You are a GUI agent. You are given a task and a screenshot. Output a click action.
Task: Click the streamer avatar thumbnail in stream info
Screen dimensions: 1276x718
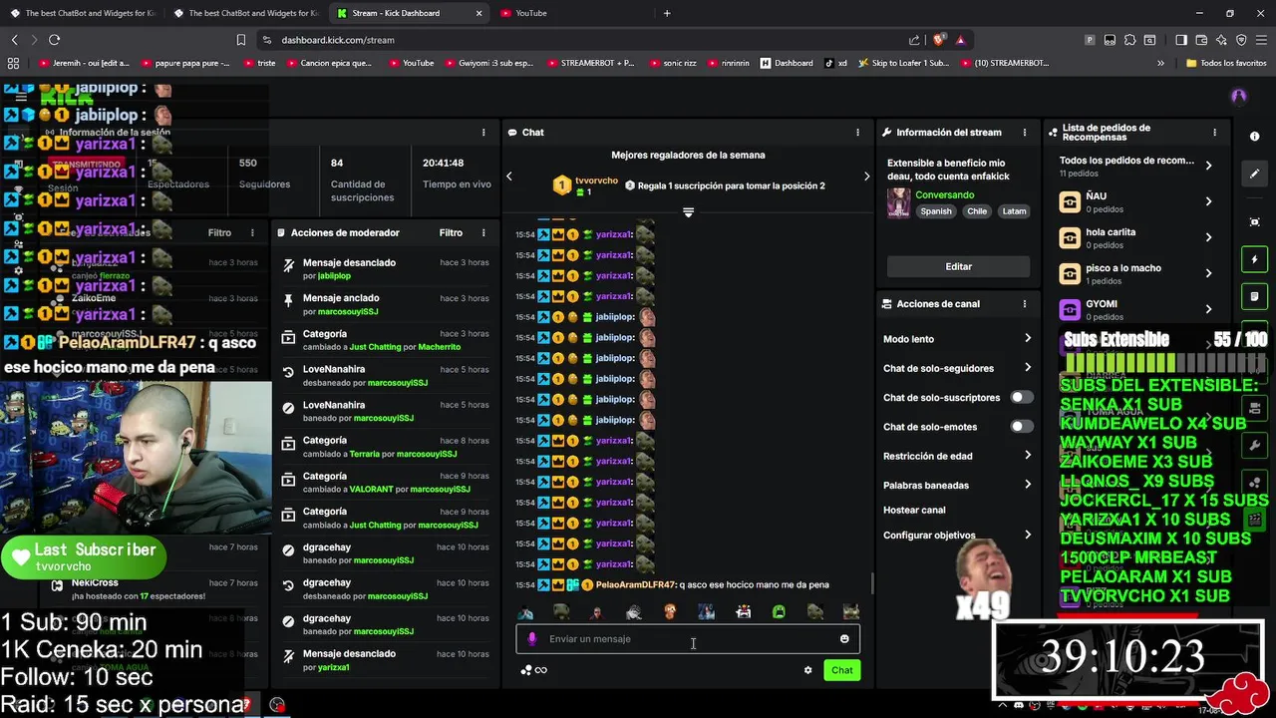[899, 202]
